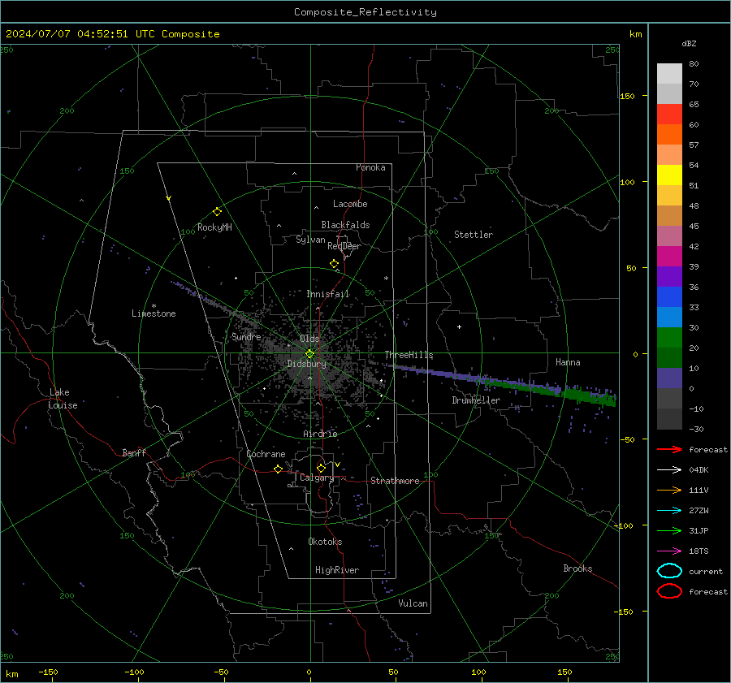Select the cyan 27ZW arrow icon

click(x=669, y=511)
